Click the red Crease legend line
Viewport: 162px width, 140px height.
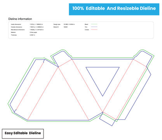click(94, 30)
